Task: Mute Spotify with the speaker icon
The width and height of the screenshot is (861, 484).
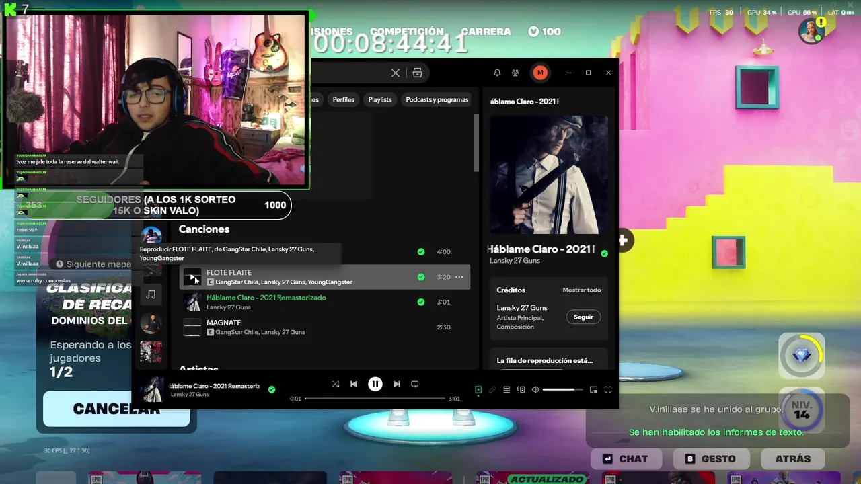Action: point(535,389)
